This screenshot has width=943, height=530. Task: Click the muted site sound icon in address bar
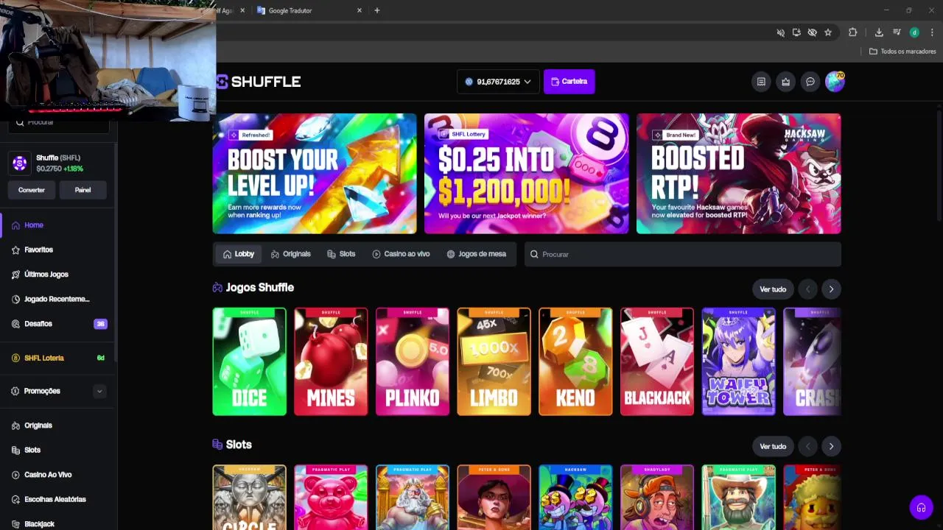click(x=780, y=32)
